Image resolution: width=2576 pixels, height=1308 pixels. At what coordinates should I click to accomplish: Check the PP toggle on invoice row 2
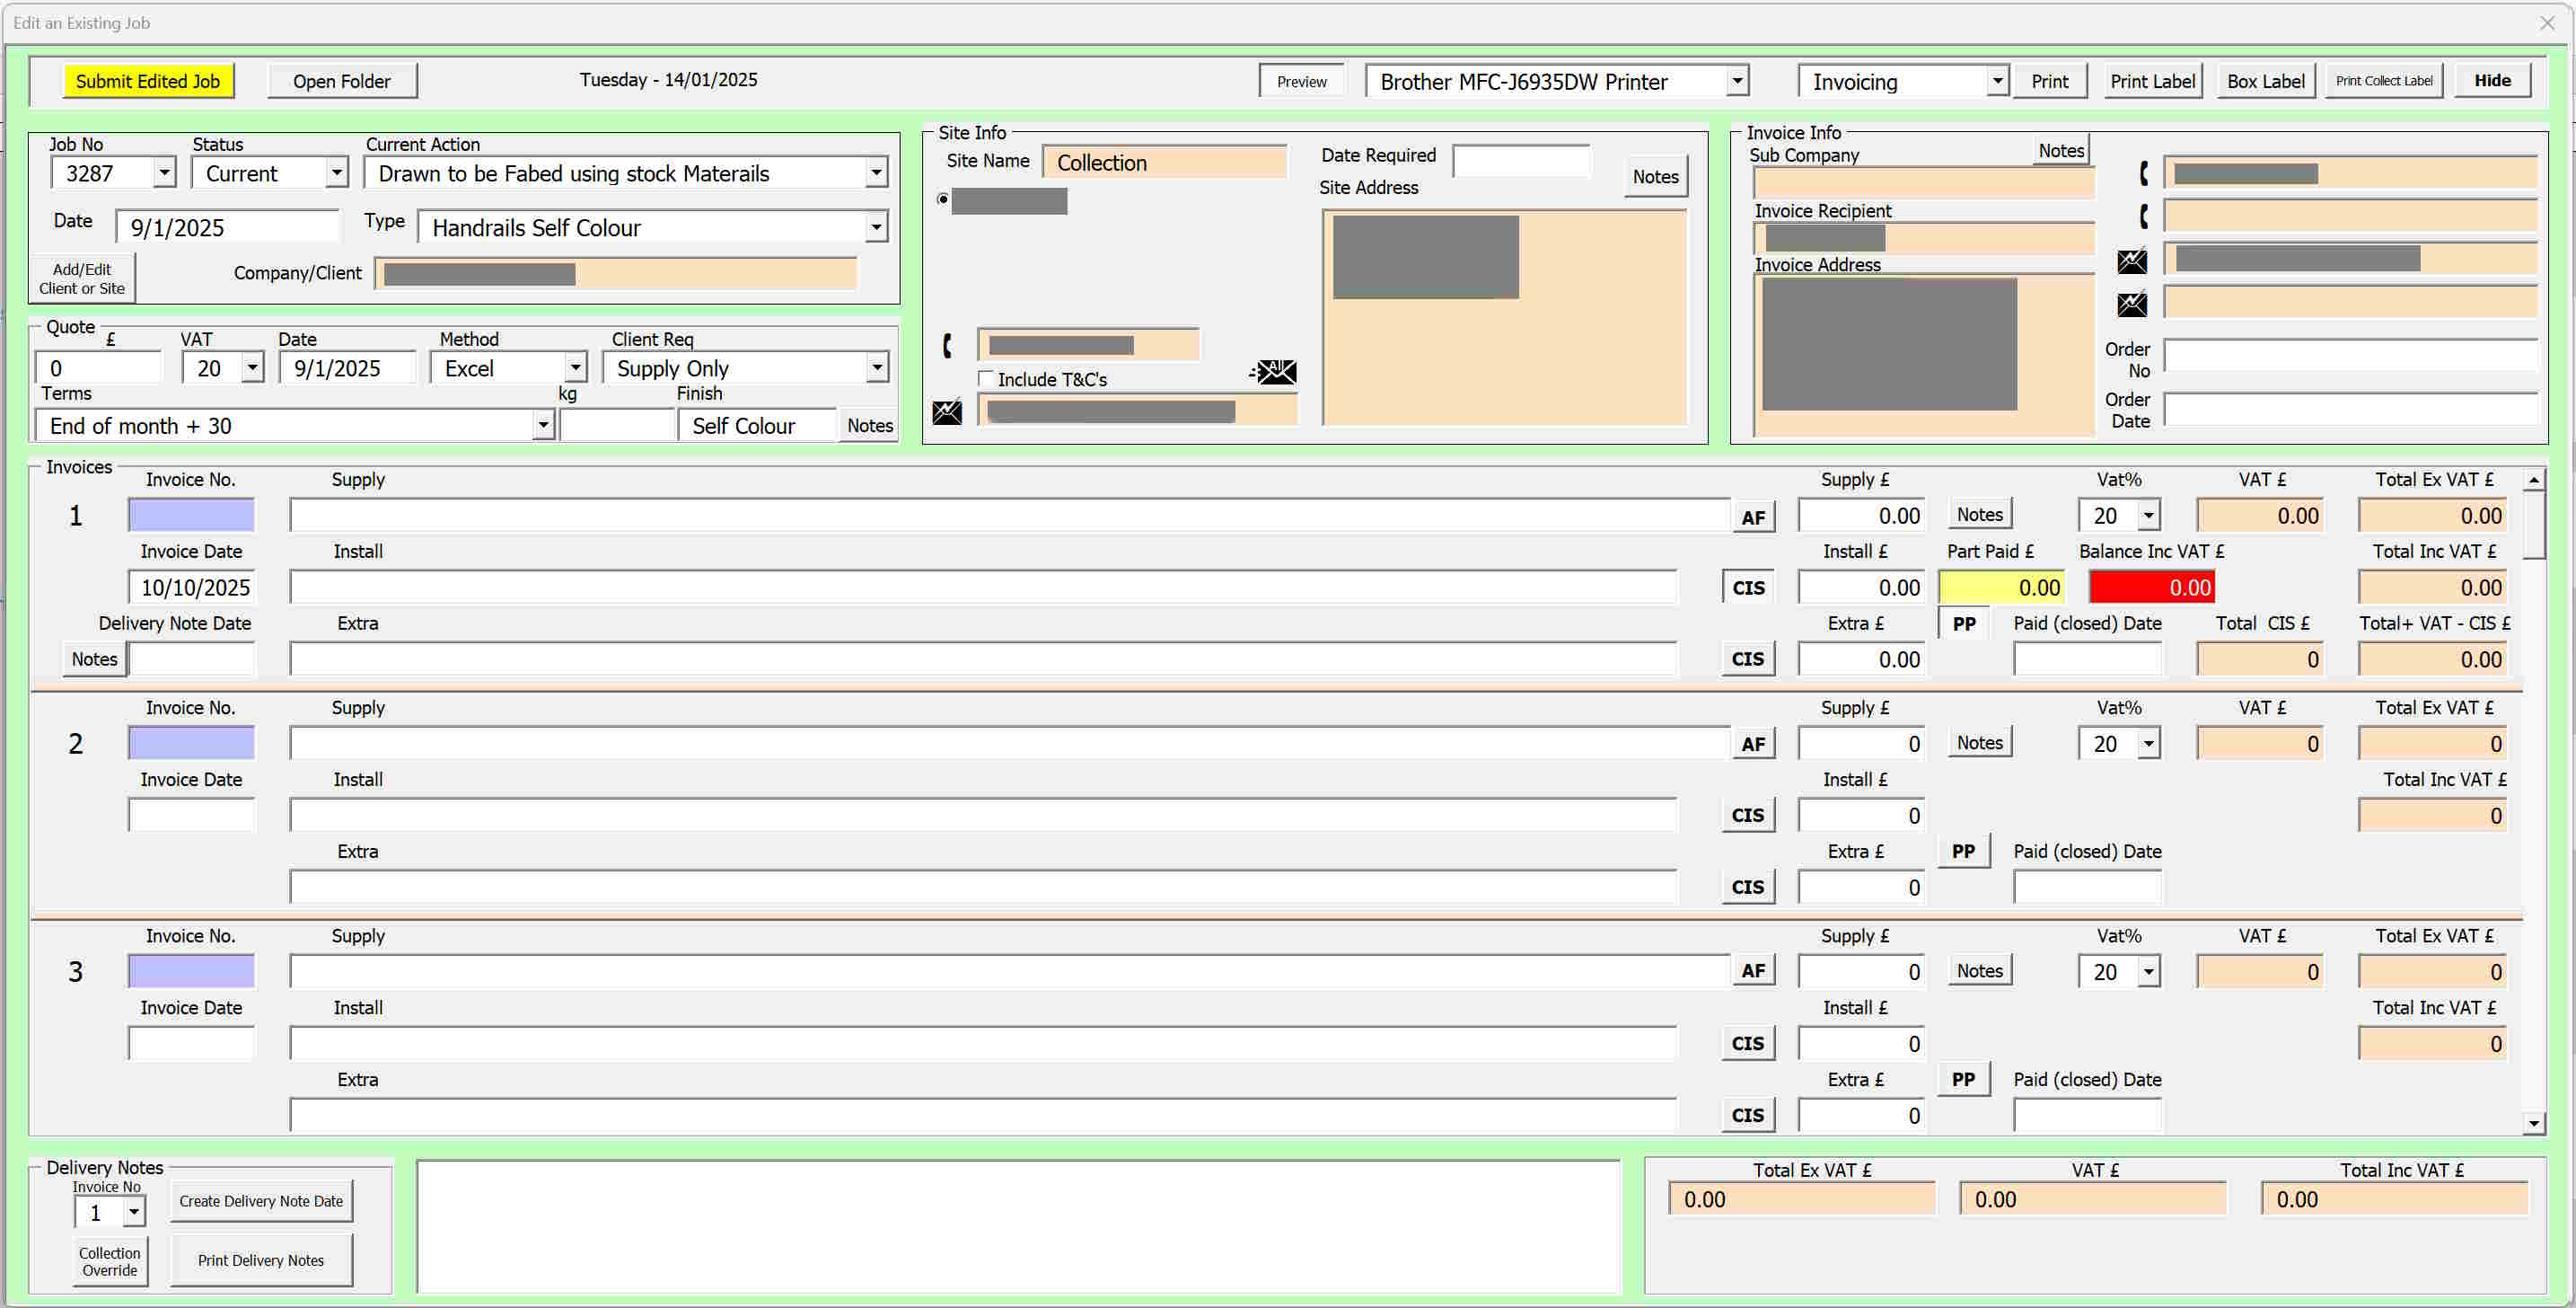tap(1964, 853)
